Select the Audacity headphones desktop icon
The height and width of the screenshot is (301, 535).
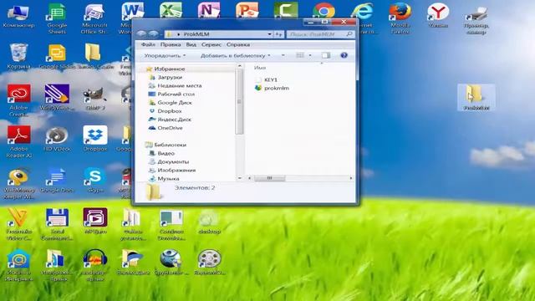point(94,265)
